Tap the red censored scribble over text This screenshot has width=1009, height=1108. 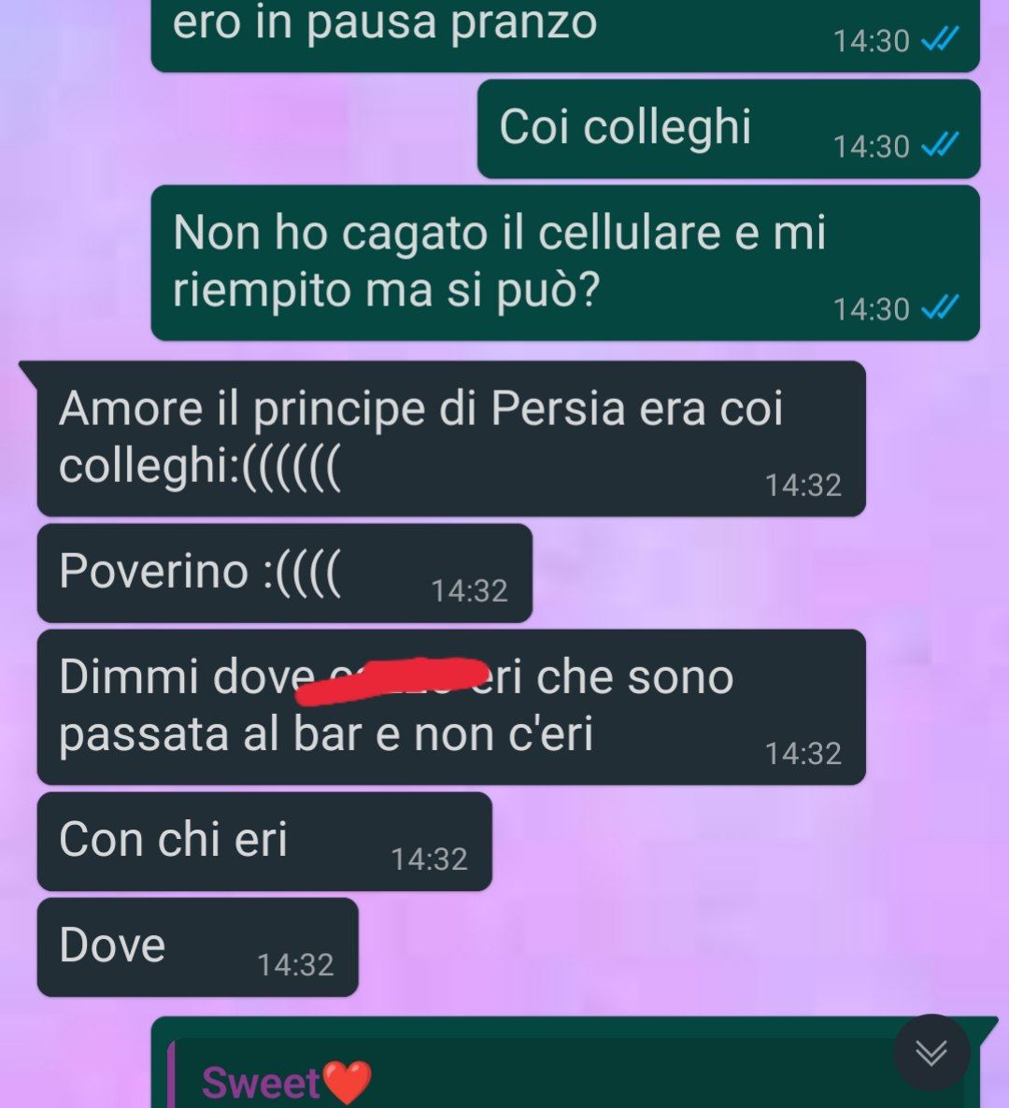click(392, 680)
